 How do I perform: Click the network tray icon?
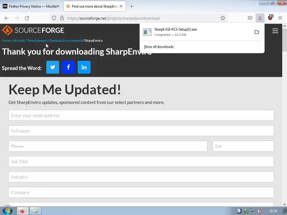click(x=253, y=211)
